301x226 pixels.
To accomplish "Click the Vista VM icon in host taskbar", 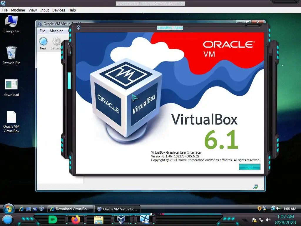I will (x=145, y=220).
